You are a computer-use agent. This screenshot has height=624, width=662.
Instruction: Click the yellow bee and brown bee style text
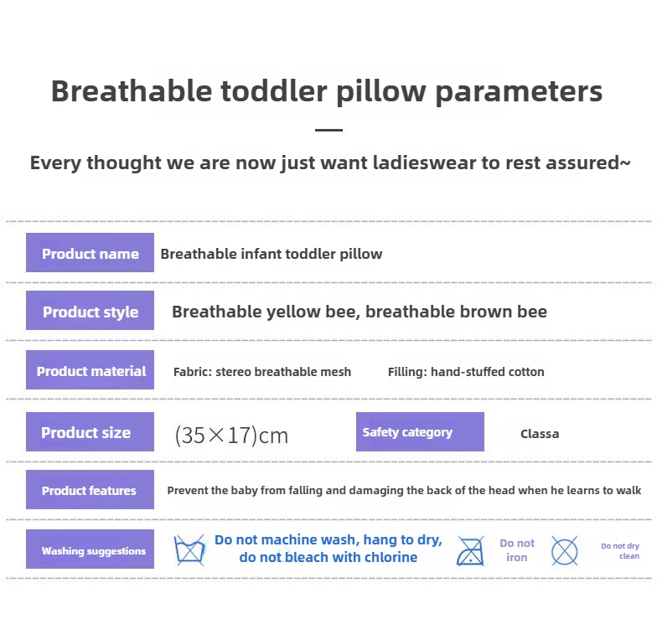coord(359,312)
